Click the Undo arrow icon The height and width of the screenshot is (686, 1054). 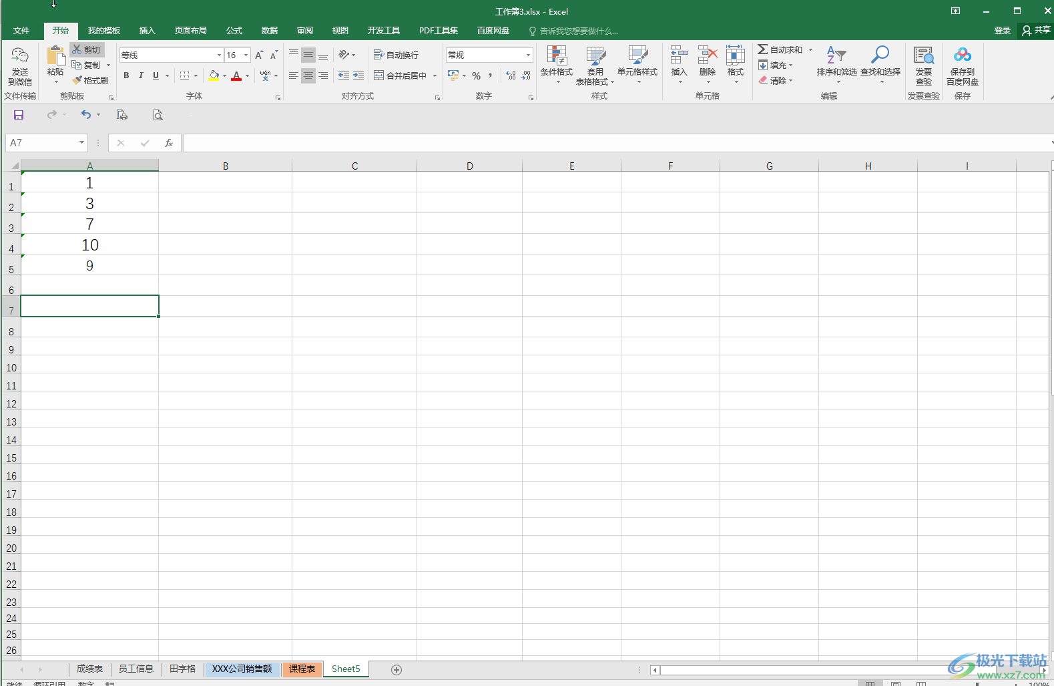pos(85,115)
